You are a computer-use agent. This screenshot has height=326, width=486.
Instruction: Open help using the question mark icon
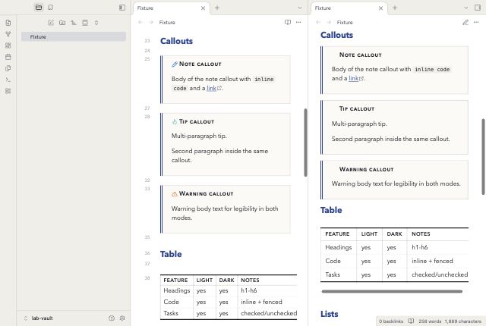112,318
